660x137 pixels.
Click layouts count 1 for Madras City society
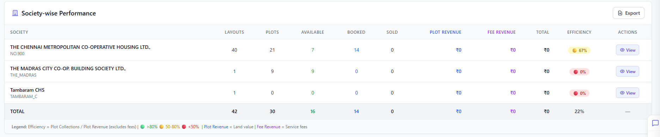tap(234, 71)
